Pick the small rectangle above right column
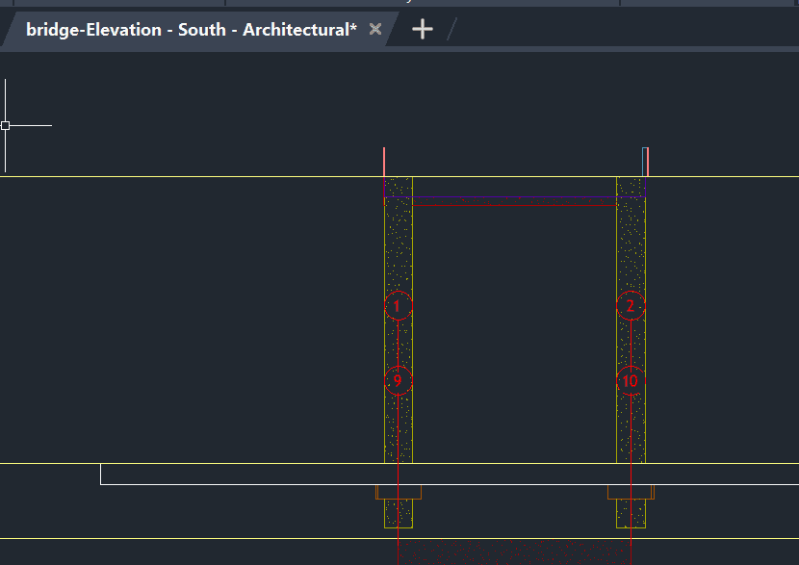The image size is (799, 565). tap(646, 162)
